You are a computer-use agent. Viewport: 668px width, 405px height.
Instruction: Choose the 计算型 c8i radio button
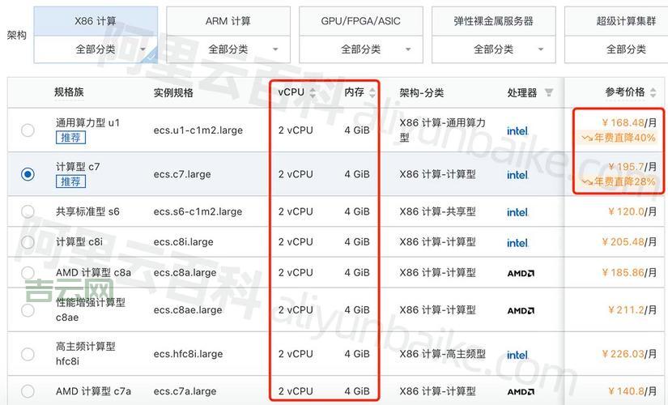click(28, 242)
